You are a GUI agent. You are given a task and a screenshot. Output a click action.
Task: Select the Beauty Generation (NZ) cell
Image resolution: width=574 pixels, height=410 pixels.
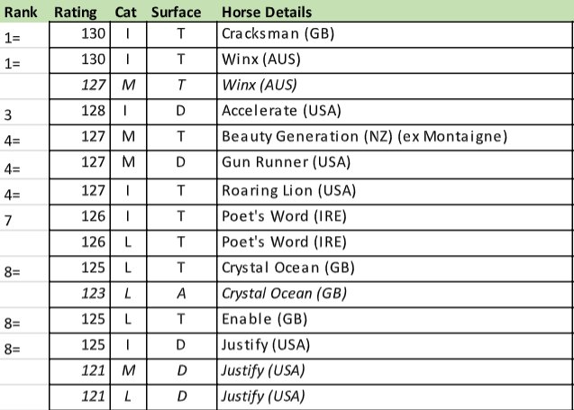pyautogui.click(x=395, y=137)
